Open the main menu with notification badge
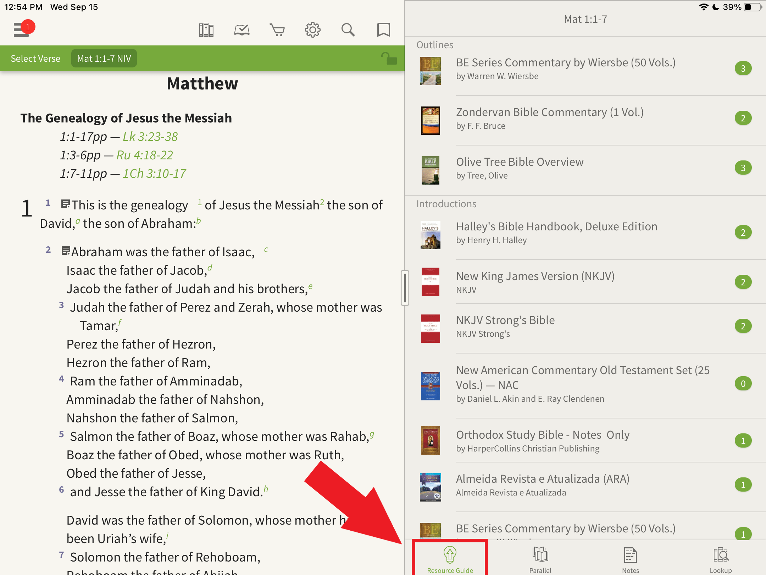 click(21, 30)
